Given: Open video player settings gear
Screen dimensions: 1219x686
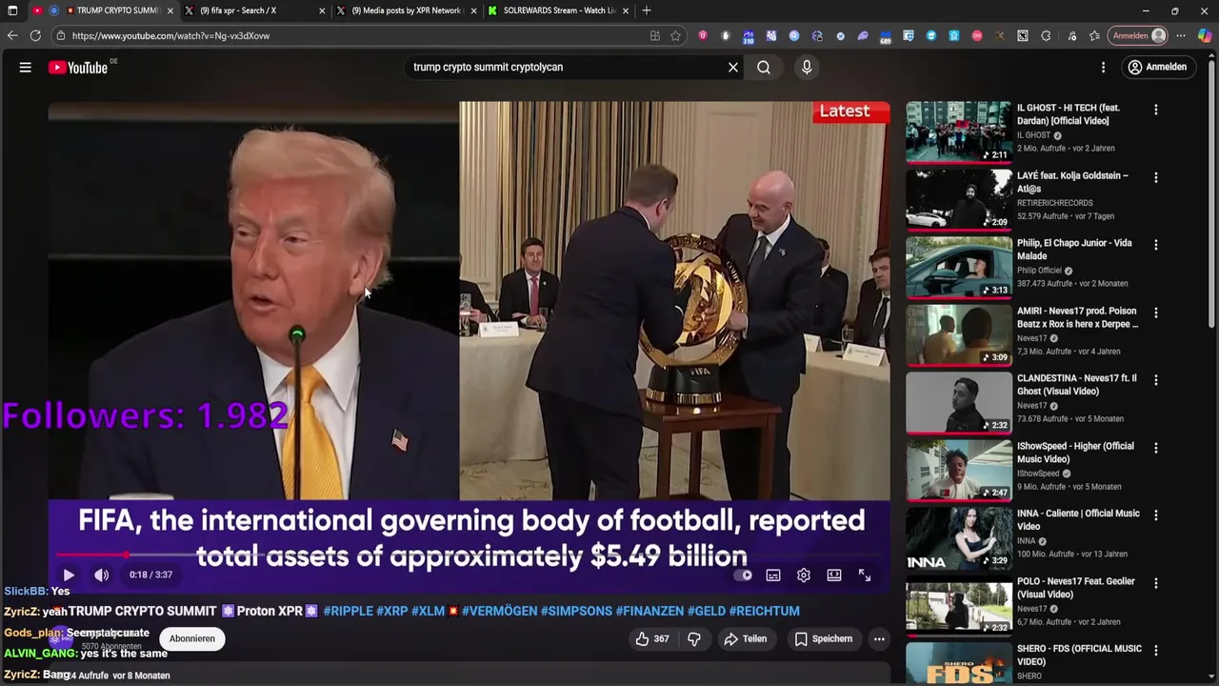Looking at the screenshot, I should [x=804, y=575].
